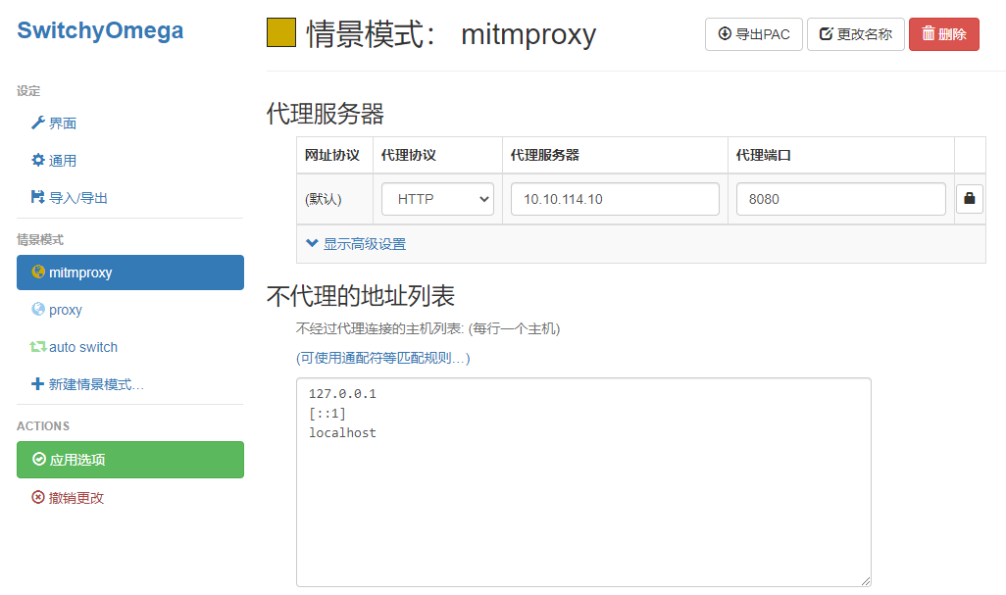Image resolution: width=1006 pixels, height=595 pixels.
Task: Click the 导出PAC button
Action: [753, 33]
